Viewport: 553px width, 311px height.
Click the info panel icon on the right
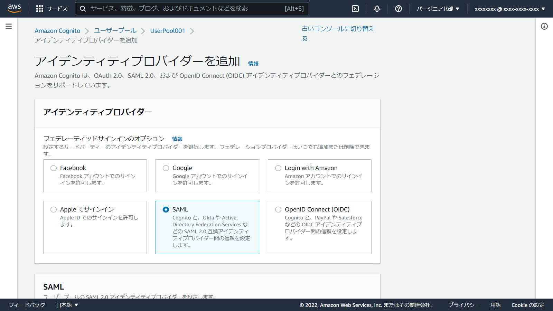545,26
